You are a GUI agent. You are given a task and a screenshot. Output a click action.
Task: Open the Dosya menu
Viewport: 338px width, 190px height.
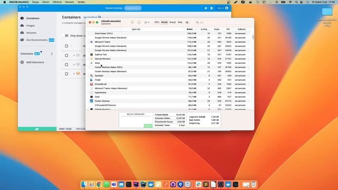(x=35, y=2)
